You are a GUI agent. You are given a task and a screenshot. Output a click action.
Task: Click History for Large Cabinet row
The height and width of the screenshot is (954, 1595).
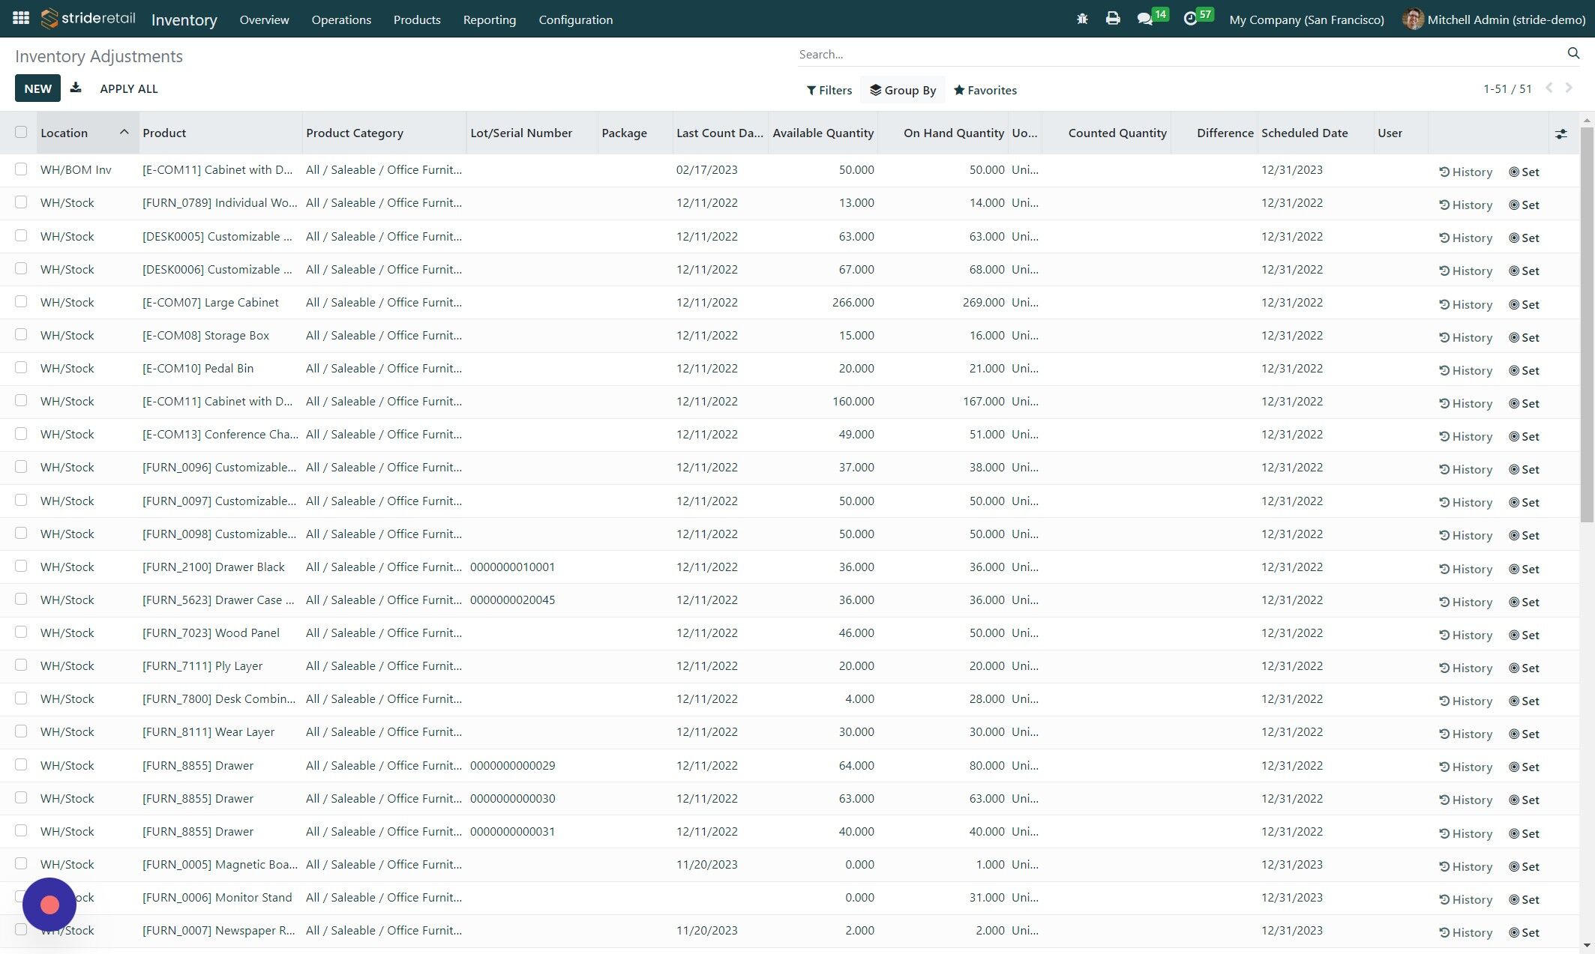click(x=1465, y=304)
